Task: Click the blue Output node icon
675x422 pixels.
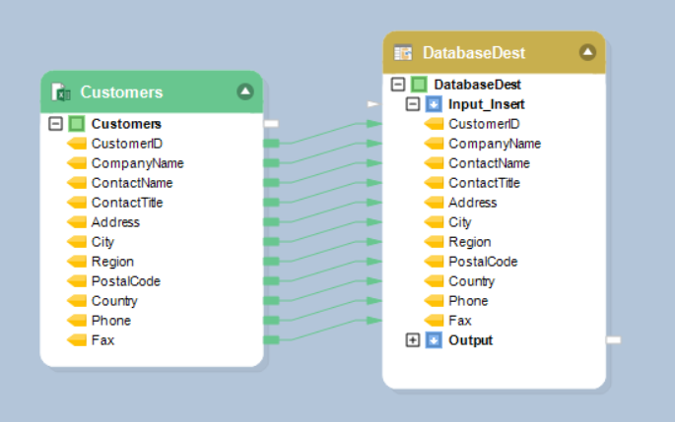Action: pos(434,340)
